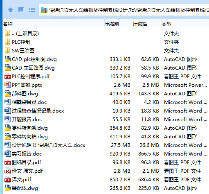209x194 pixels.
Task: Click 看图王 PDF 文件 type for 图纸目录.pdf
Action: point(182,162)
